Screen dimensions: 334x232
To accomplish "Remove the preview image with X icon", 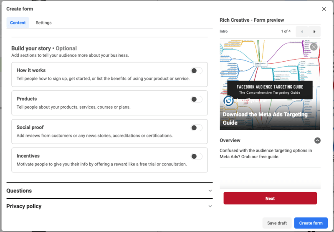I will pos(314,47).
